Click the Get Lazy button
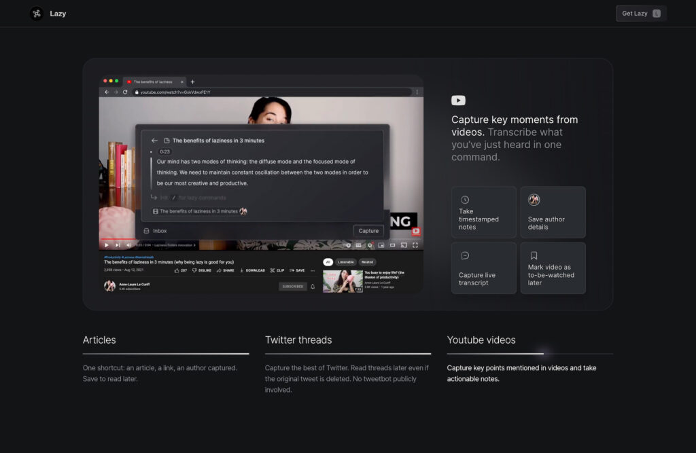Screen dimensions: 696x453 (x=641, y=14)
